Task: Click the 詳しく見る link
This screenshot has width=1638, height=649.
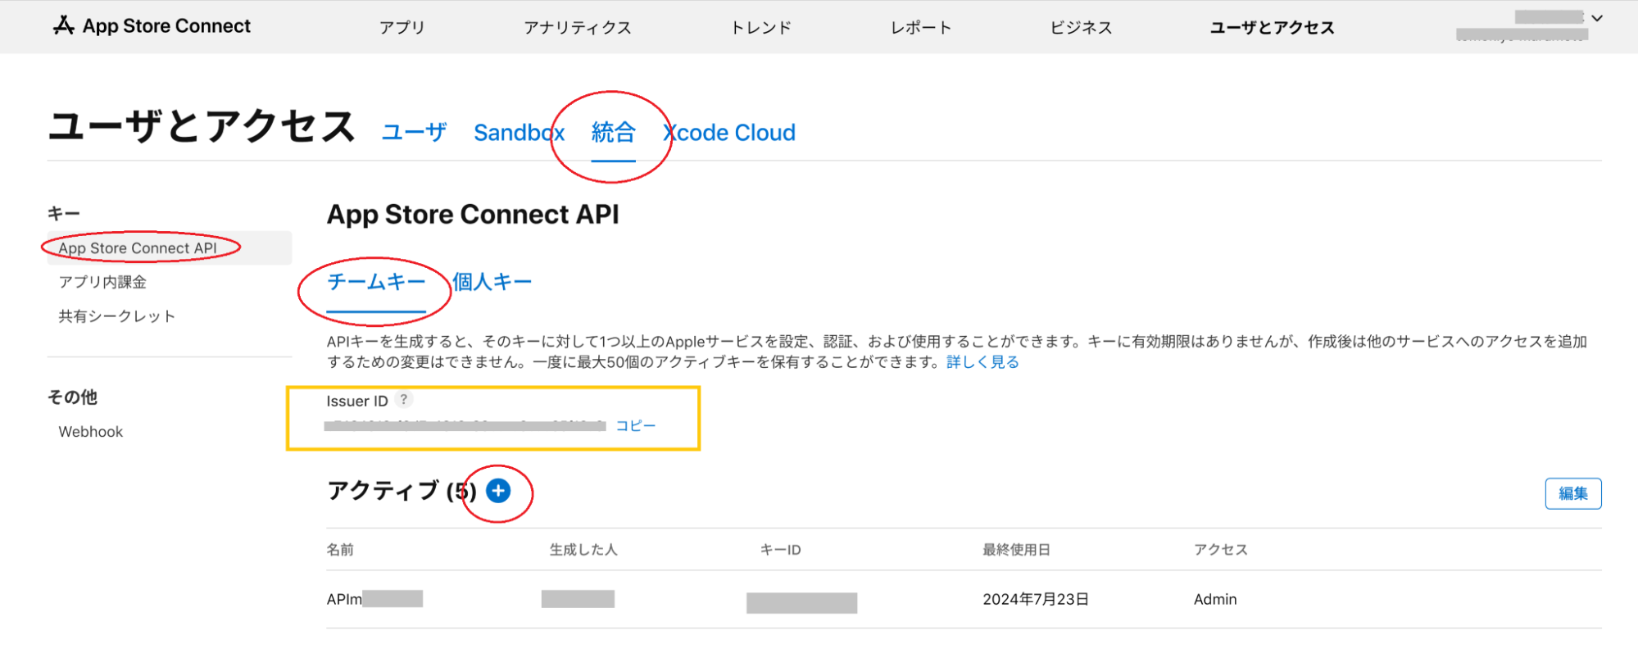Action: 982,362
